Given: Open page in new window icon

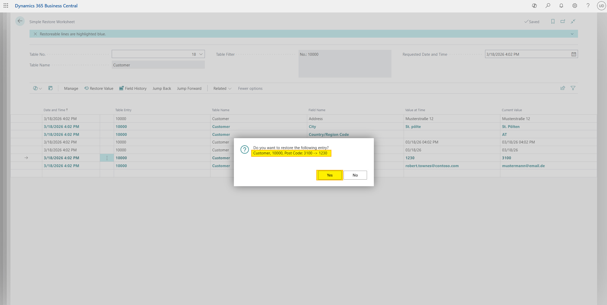Looking at the screenshot, I should pyautogui.click(x=563, y=22).
